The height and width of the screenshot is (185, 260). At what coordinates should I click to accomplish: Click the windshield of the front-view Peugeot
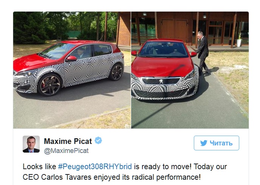tap(163, 49)
